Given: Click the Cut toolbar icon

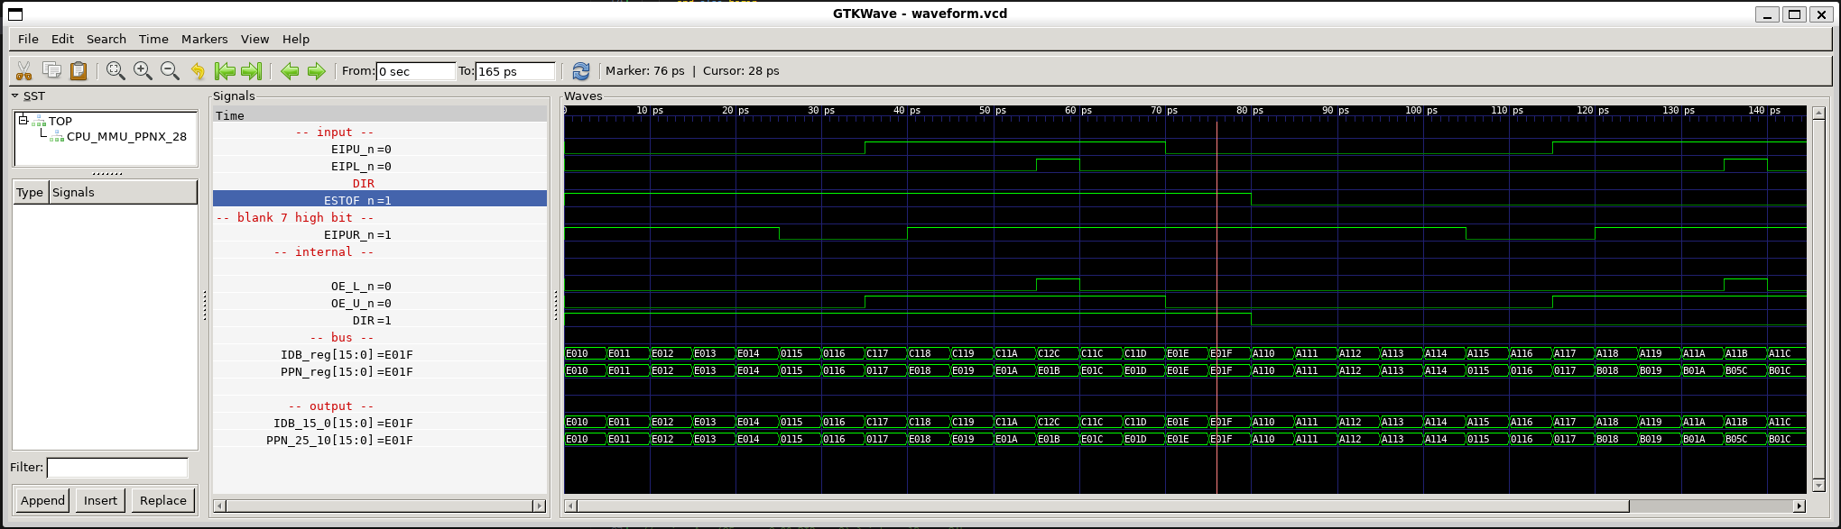Looking at the screenshot, I should [x=24, y=70].
